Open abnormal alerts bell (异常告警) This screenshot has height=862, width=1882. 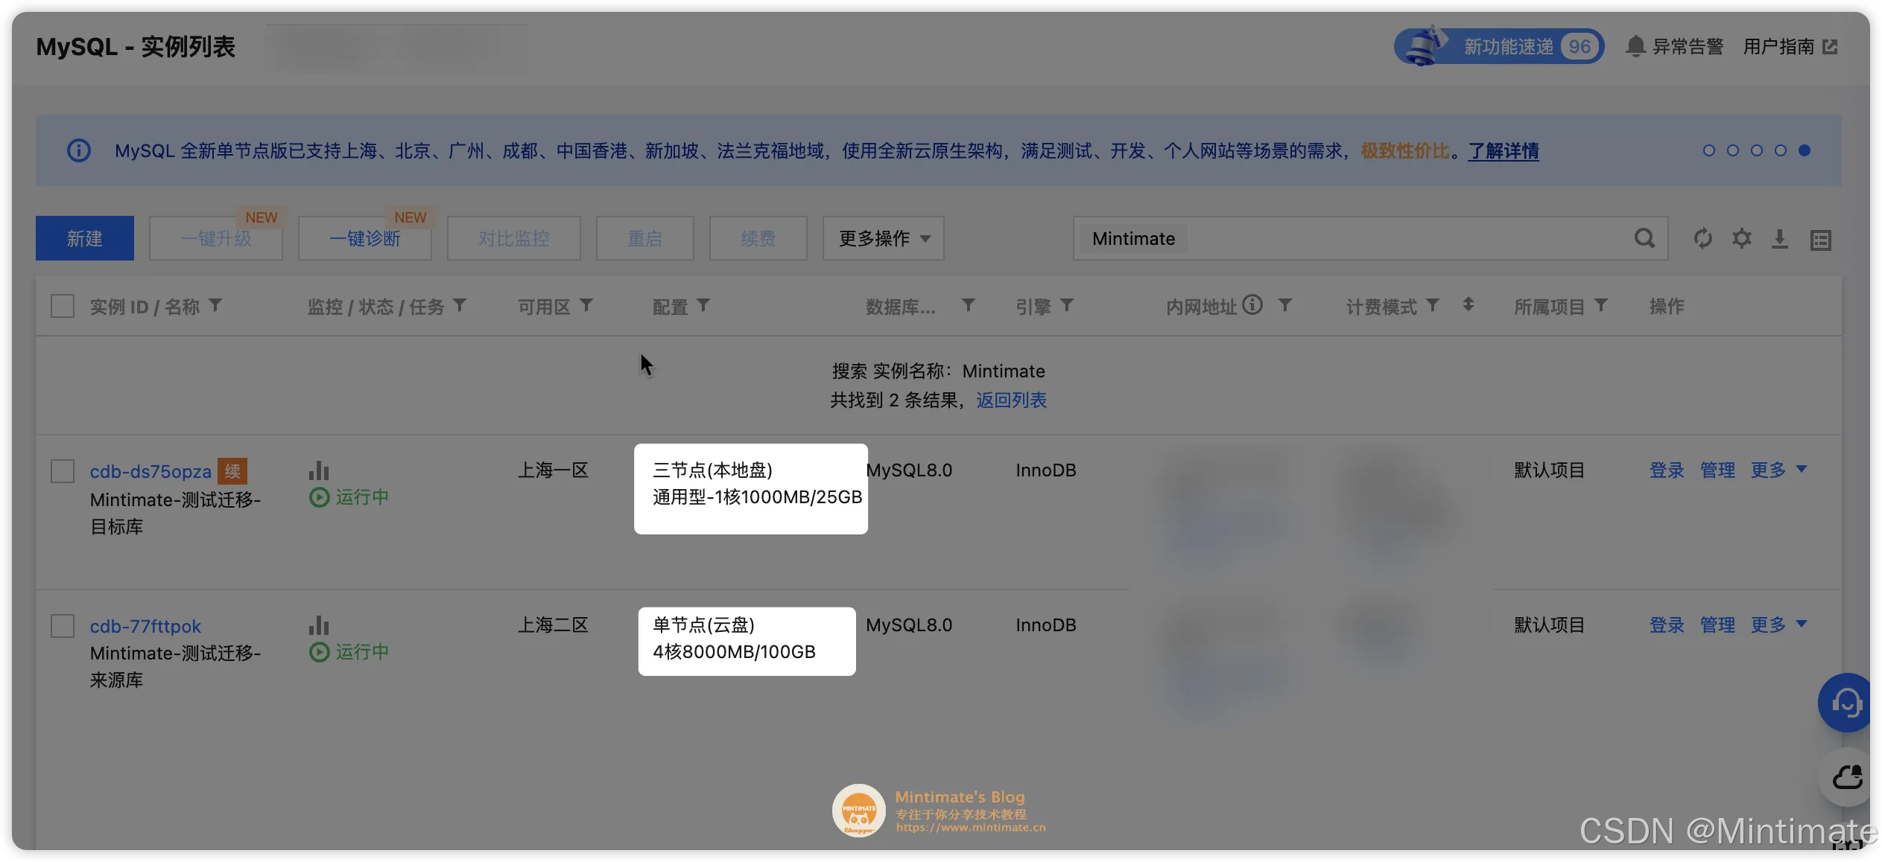(1674, 46)
